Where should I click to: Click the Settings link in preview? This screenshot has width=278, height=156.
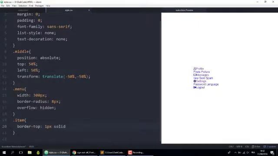201,81
